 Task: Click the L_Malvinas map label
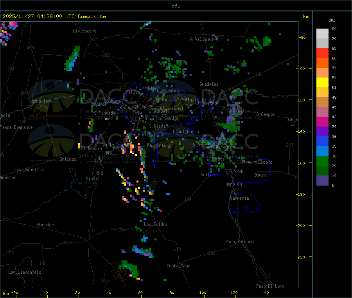point(154,145)
